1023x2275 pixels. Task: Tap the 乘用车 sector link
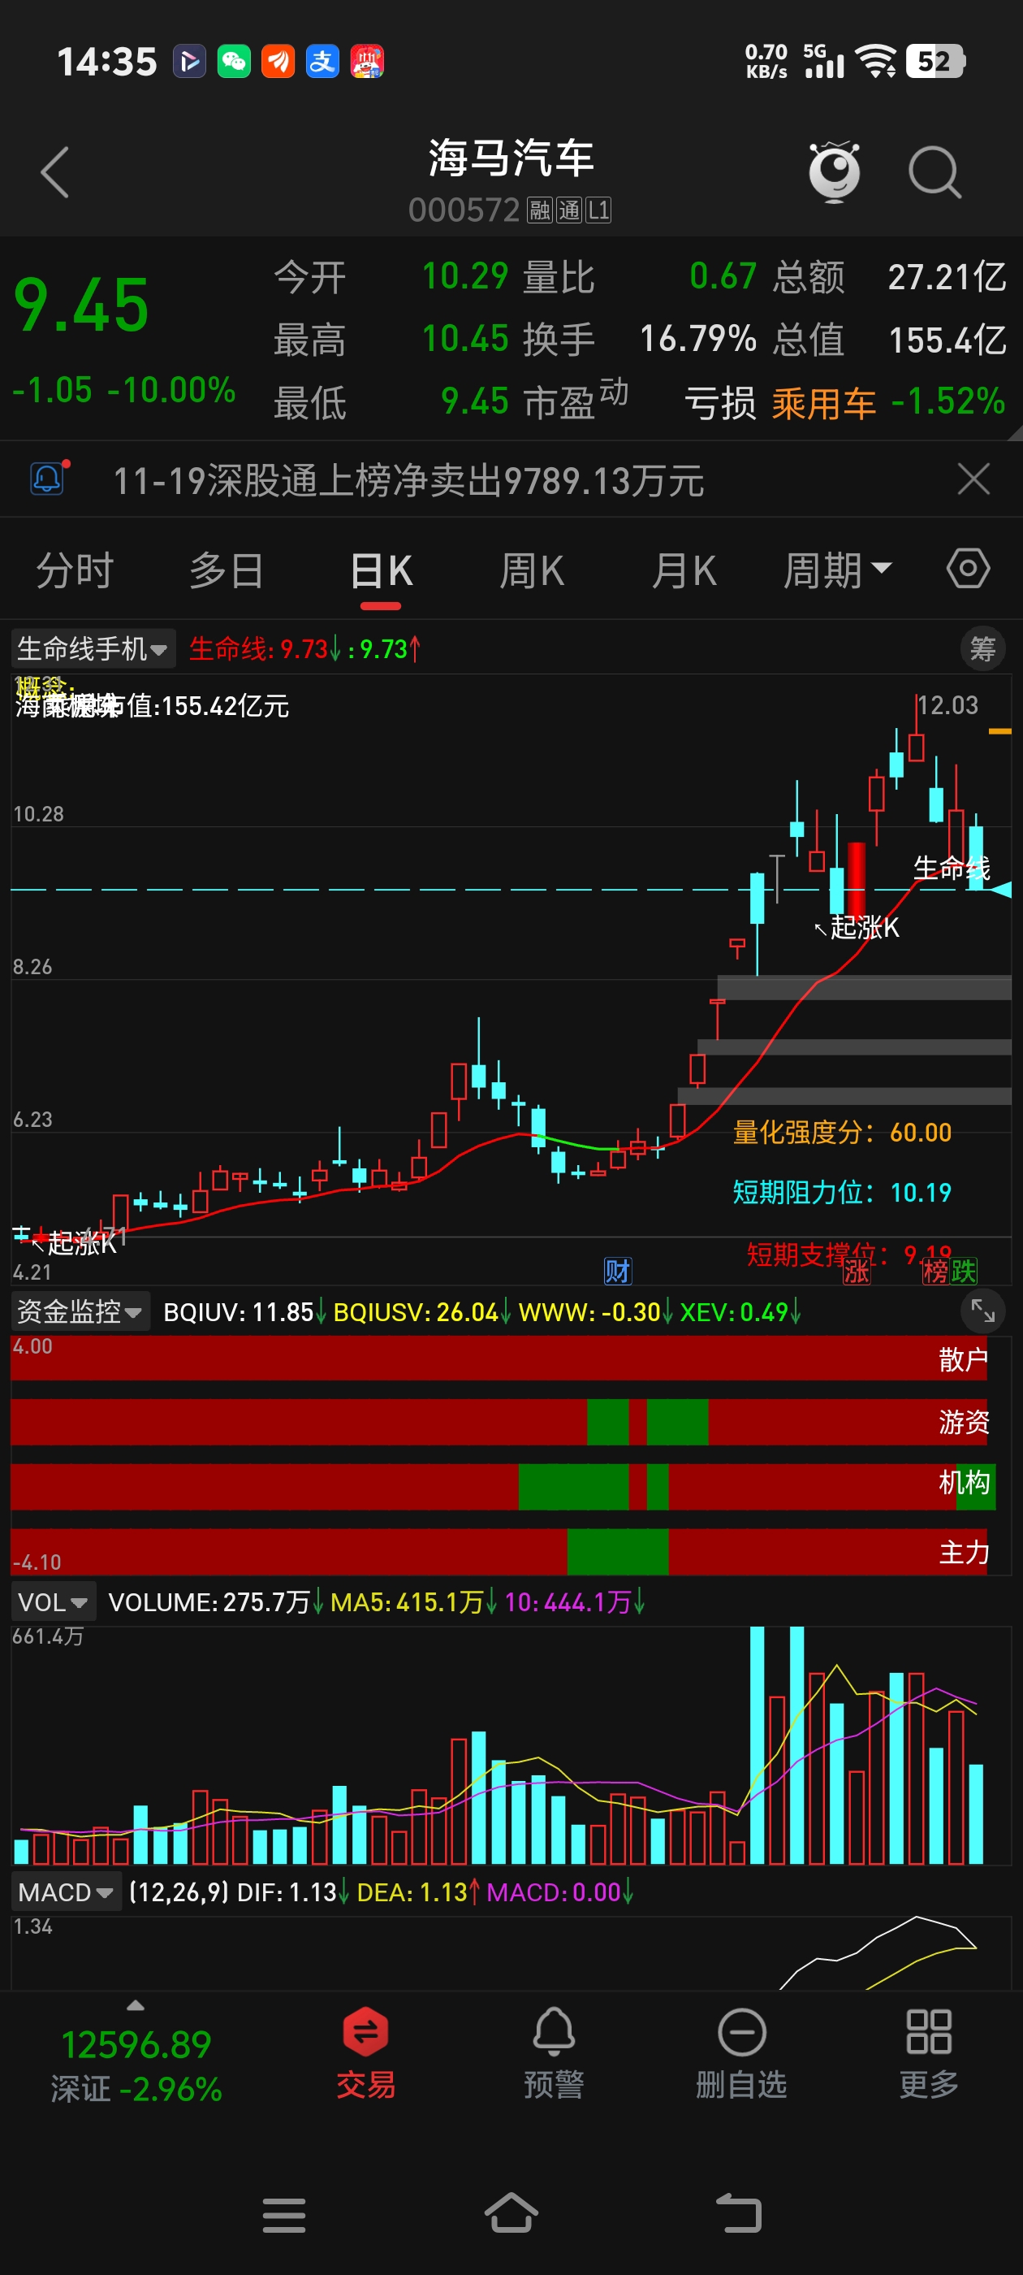tap(823, 403)
